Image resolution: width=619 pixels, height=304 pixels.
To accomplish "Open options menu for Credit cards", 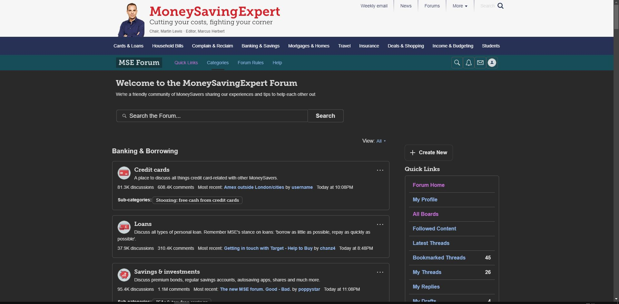I will (x=380, y=170).
